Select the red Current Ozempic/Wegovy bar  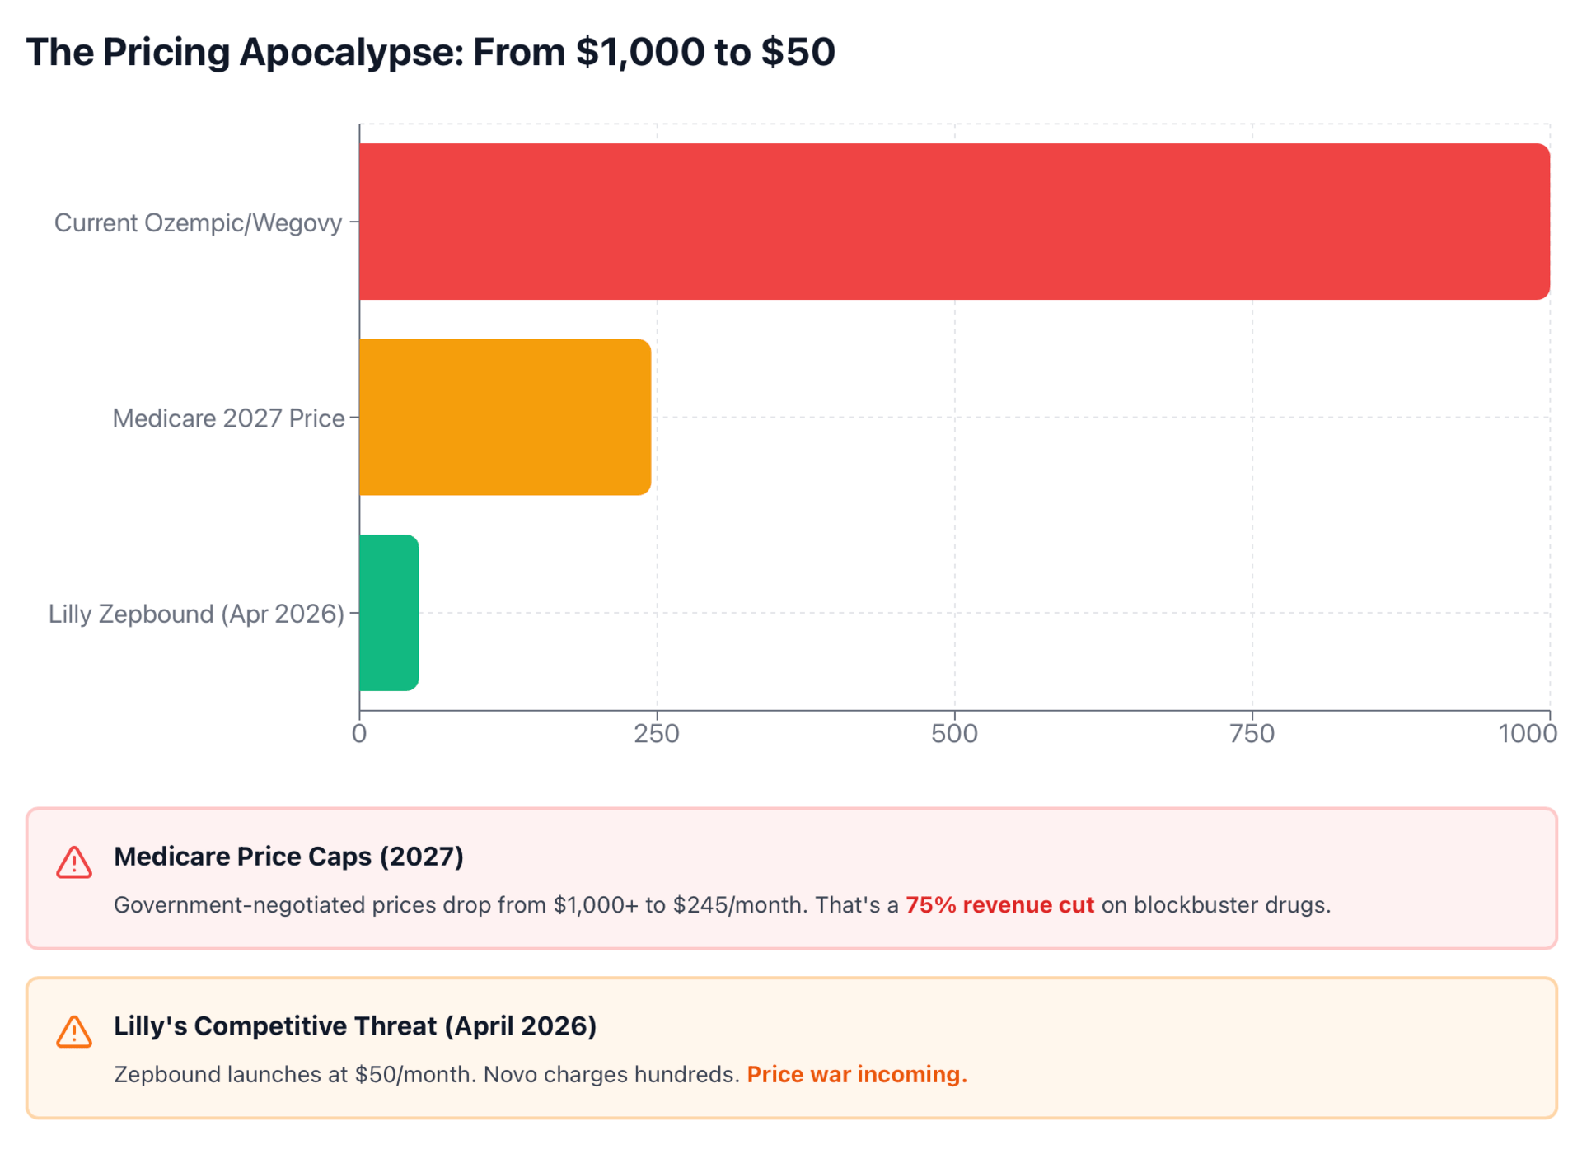(x=953, y=222)
